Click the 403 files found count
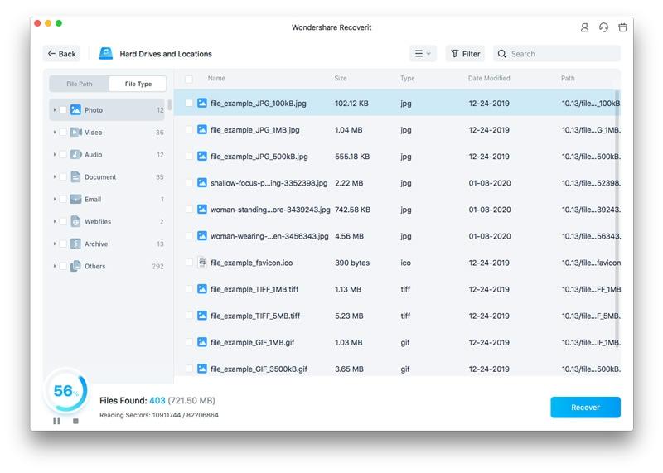The width and height of the screenshot is (663, 473). click(x=157, y=400)
